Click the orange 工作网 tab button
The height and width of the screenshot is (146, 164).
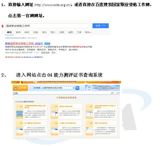pos(20,88)
